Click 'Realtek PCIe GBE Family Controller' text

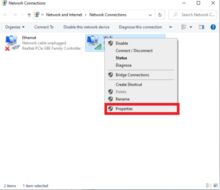pyautogui.click(x=51, y=48)
